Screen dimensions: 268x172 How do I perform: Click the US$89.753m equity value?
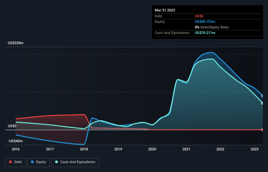pos(205,22)
